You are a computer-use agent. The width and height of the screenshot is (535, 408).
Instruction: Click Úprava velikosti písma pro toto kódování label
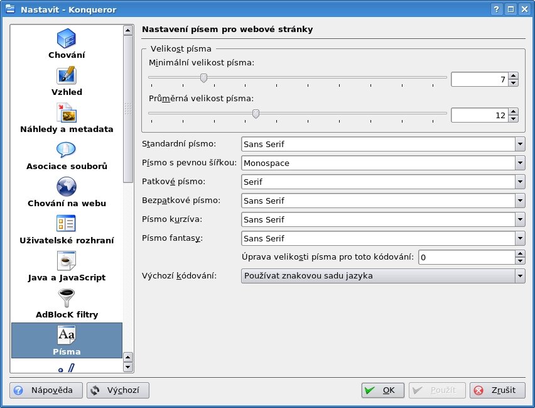(328, 257)
